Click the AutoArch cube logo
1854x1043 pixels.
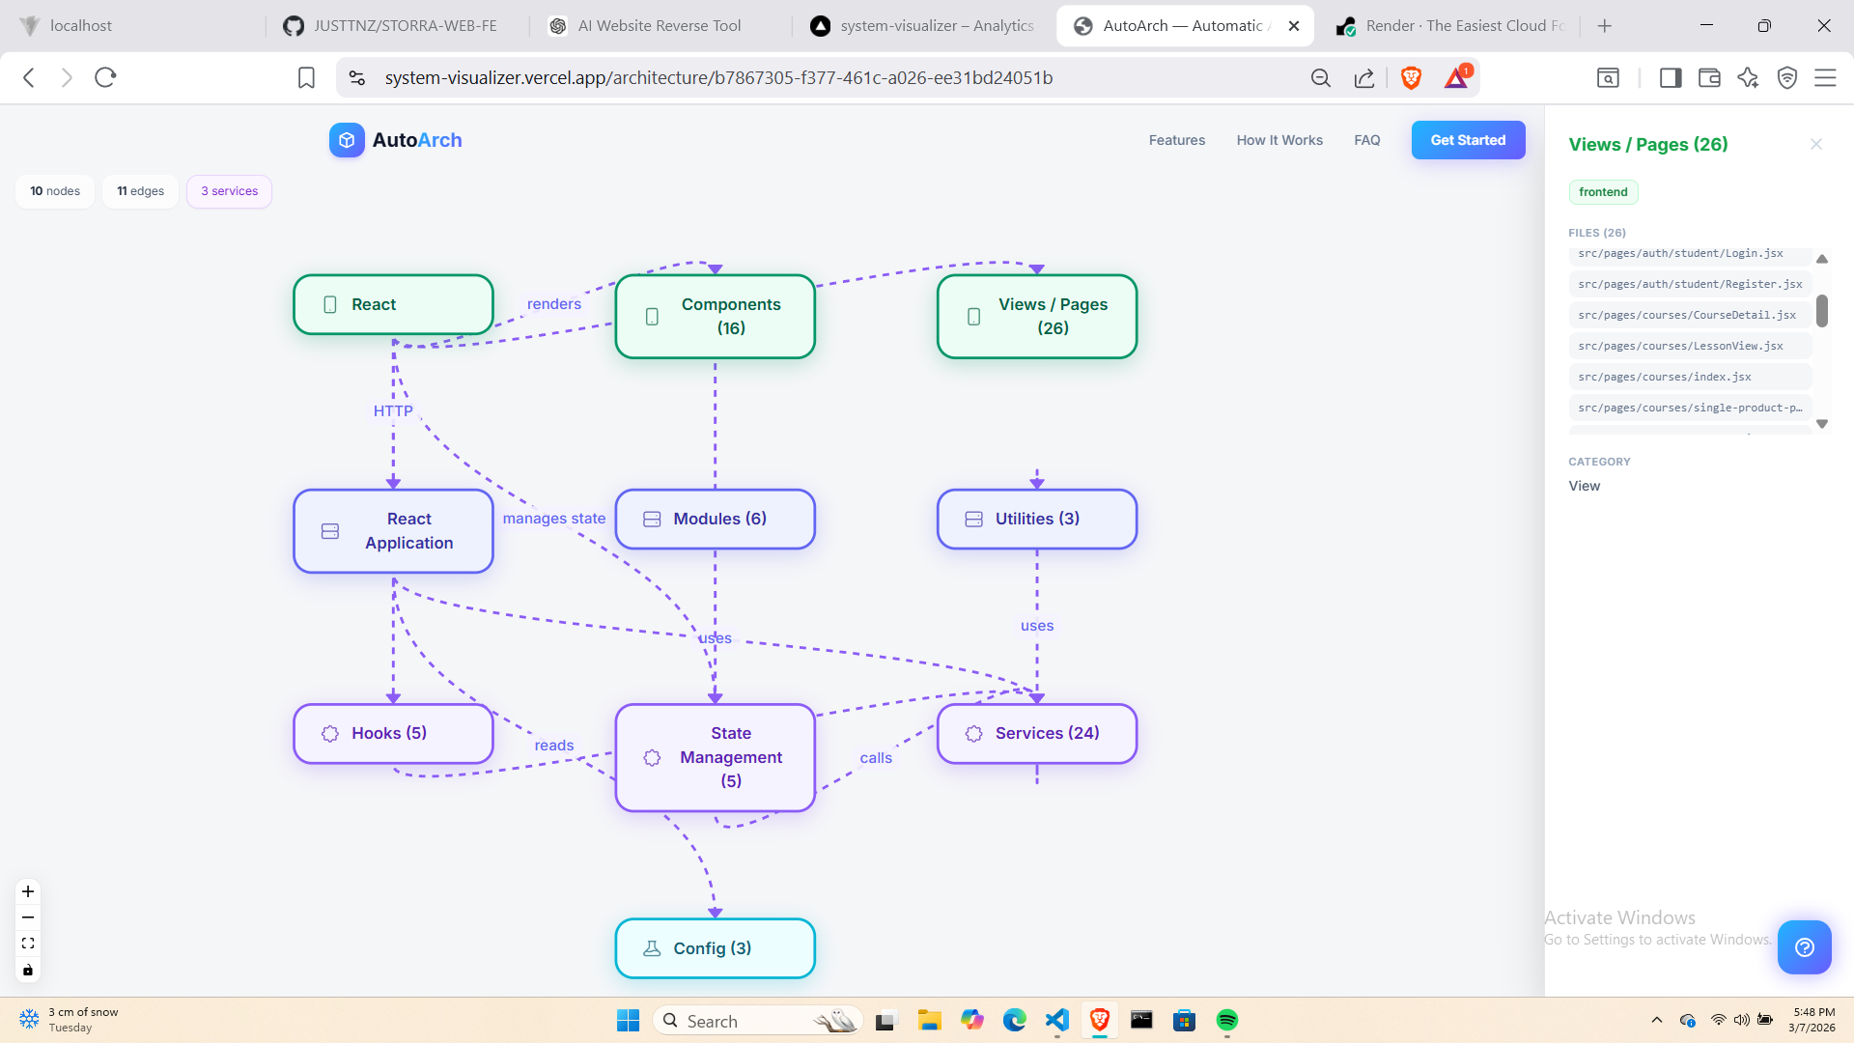[347, 140]
